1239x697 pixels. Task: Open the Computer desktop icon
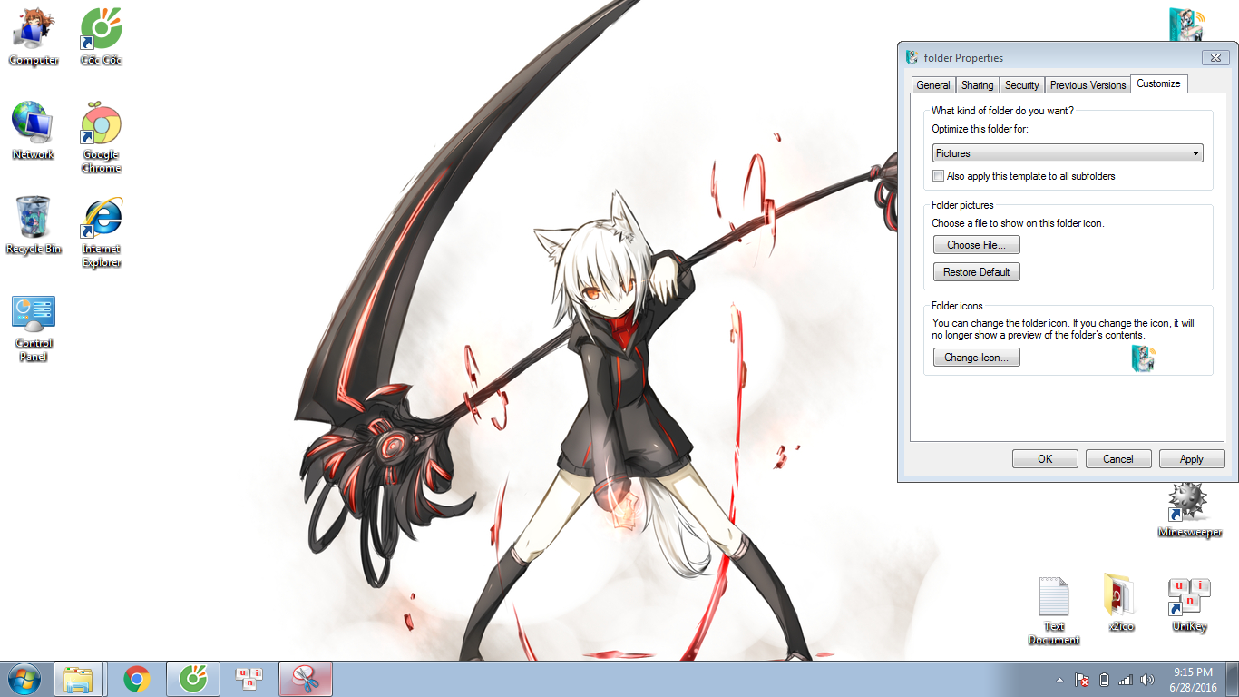(x=34, y=37)
